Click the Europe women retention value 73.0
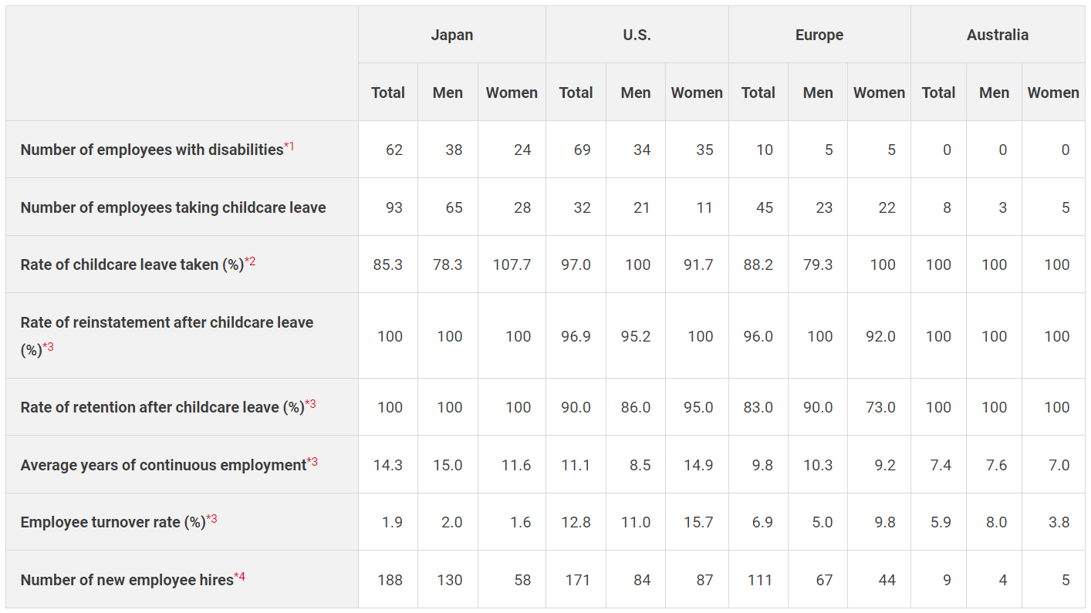The width and height of the screenshot is (1091, 613). pyautogui.click(x=880, y=407)
